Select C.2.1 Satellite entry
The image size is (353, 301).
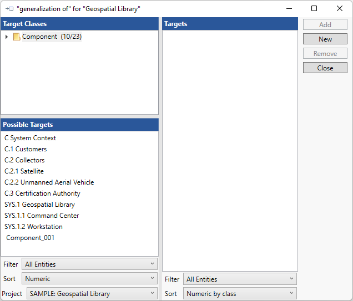24,171
